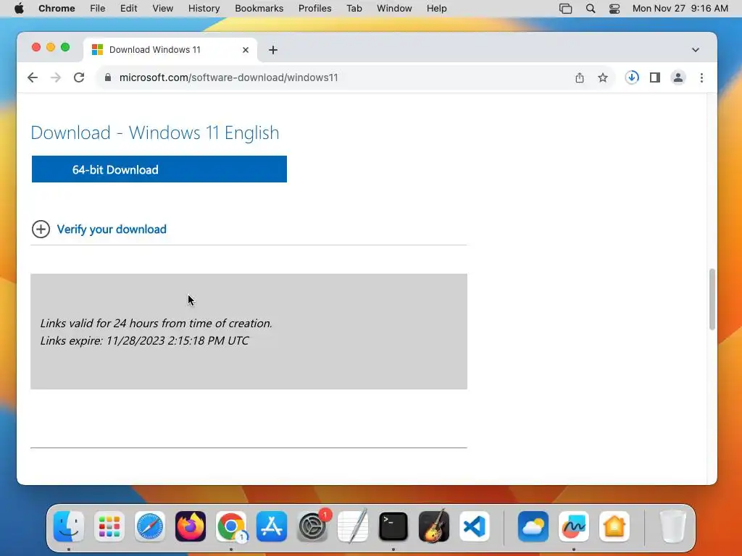This screenshot has width=742, height=556.
Task: Launch Firefox from the Dock
Action: coord(191,526)
